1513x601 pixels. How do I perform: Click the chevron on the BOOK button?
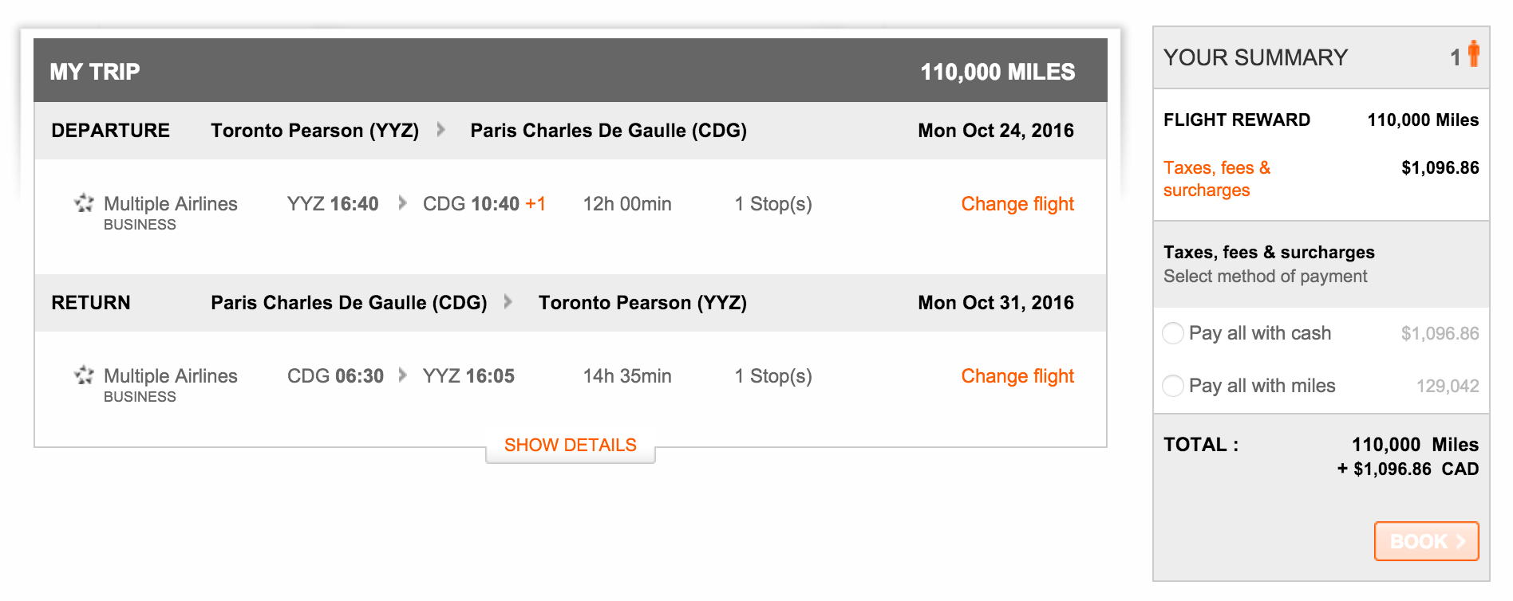pyautogui.click(x=1460, y=541)
